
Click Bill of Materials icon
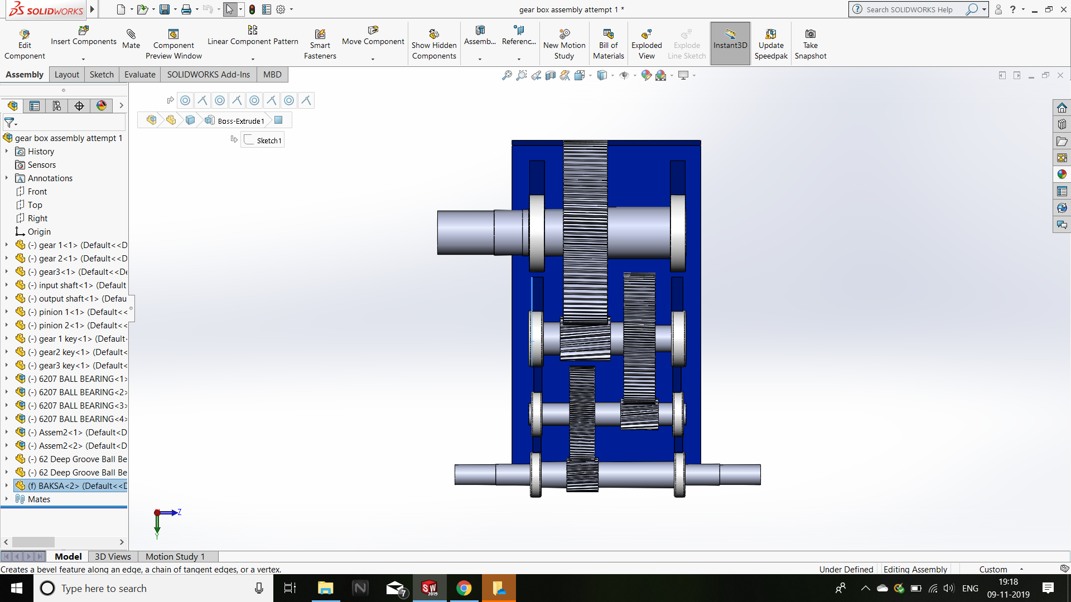608,35
